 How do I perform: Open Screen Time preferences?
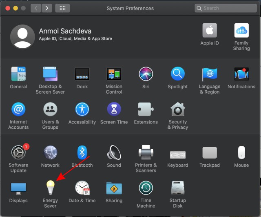click(x=114, y=109)
